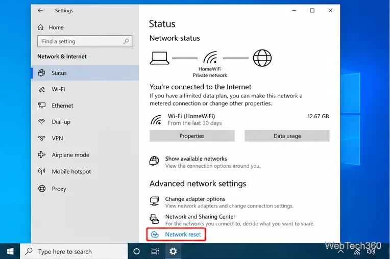The height and width of the screenshot is (259, 390).
Task: Click the Proxy globe icon
Action: pyautogui.click(x=42, y=189)
